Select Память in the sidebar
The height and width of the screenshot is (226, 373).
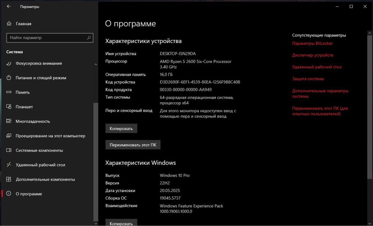[23, 92]
